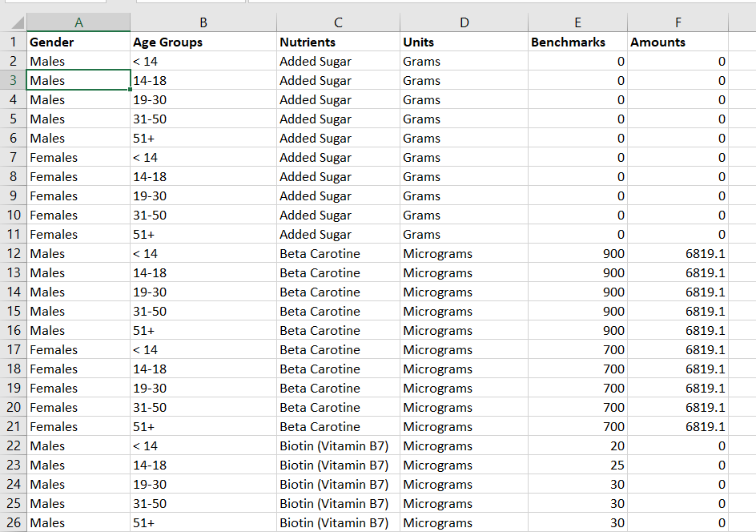The height and width of the screenshot is (532, 756).
Task: Click the Amounts header cell
Action: [678, 42]
